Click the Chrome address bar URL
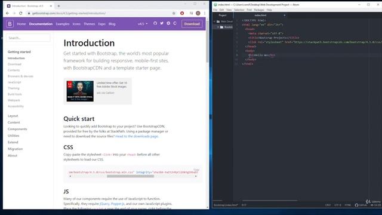The image size is (382, 215). 69,13
